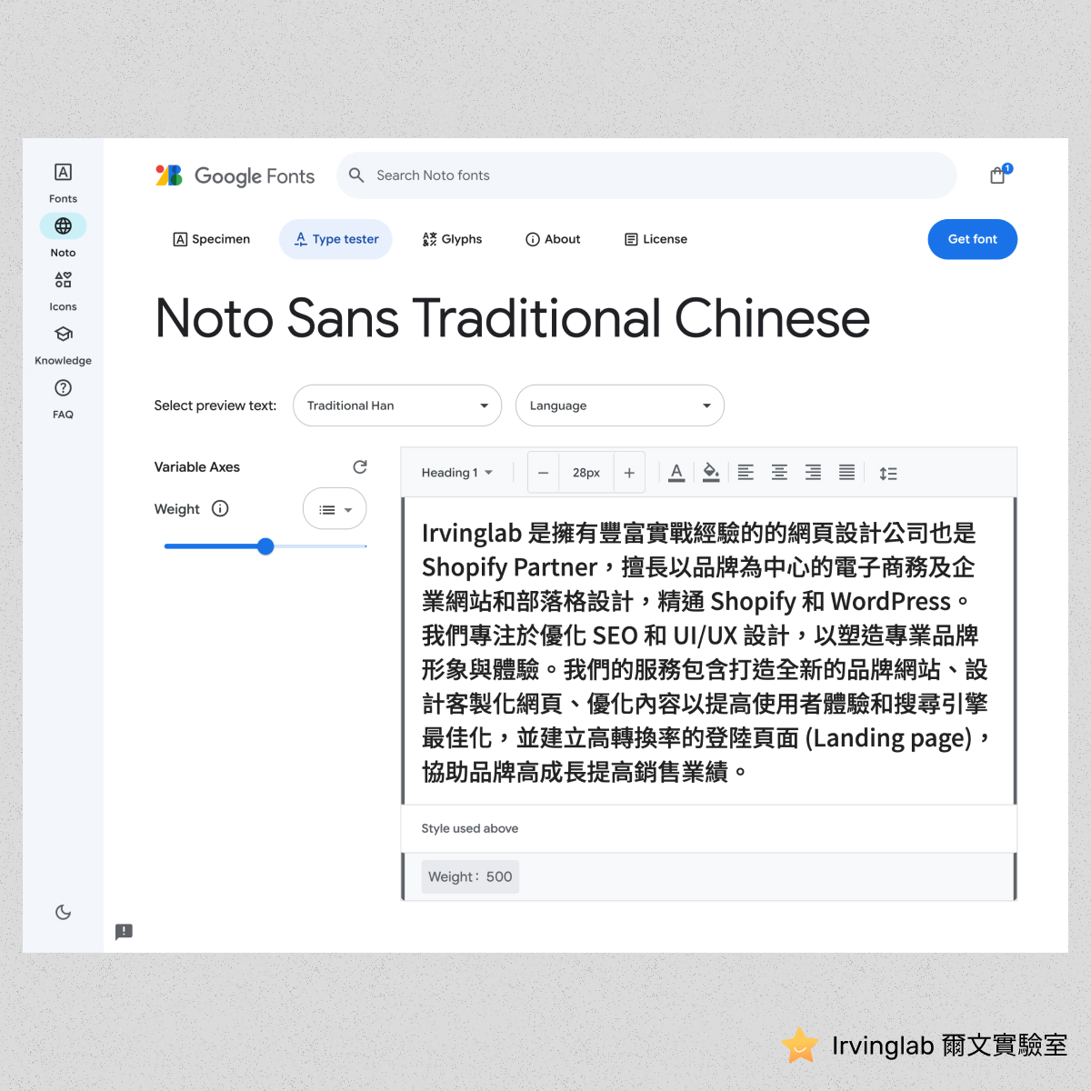Open the Language dropdown
The height and width of the screenshot is (1091, 1091).
pos(620,405)
